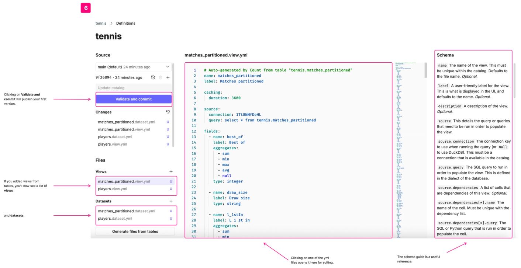This screenshot has width=521, height=268.
Task: Click the 'type: integer' code line
Action: pos(228,181)
